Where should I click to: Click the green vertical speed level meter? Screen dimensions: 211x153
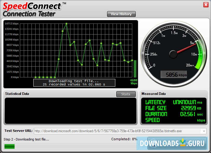coord(135,69)
